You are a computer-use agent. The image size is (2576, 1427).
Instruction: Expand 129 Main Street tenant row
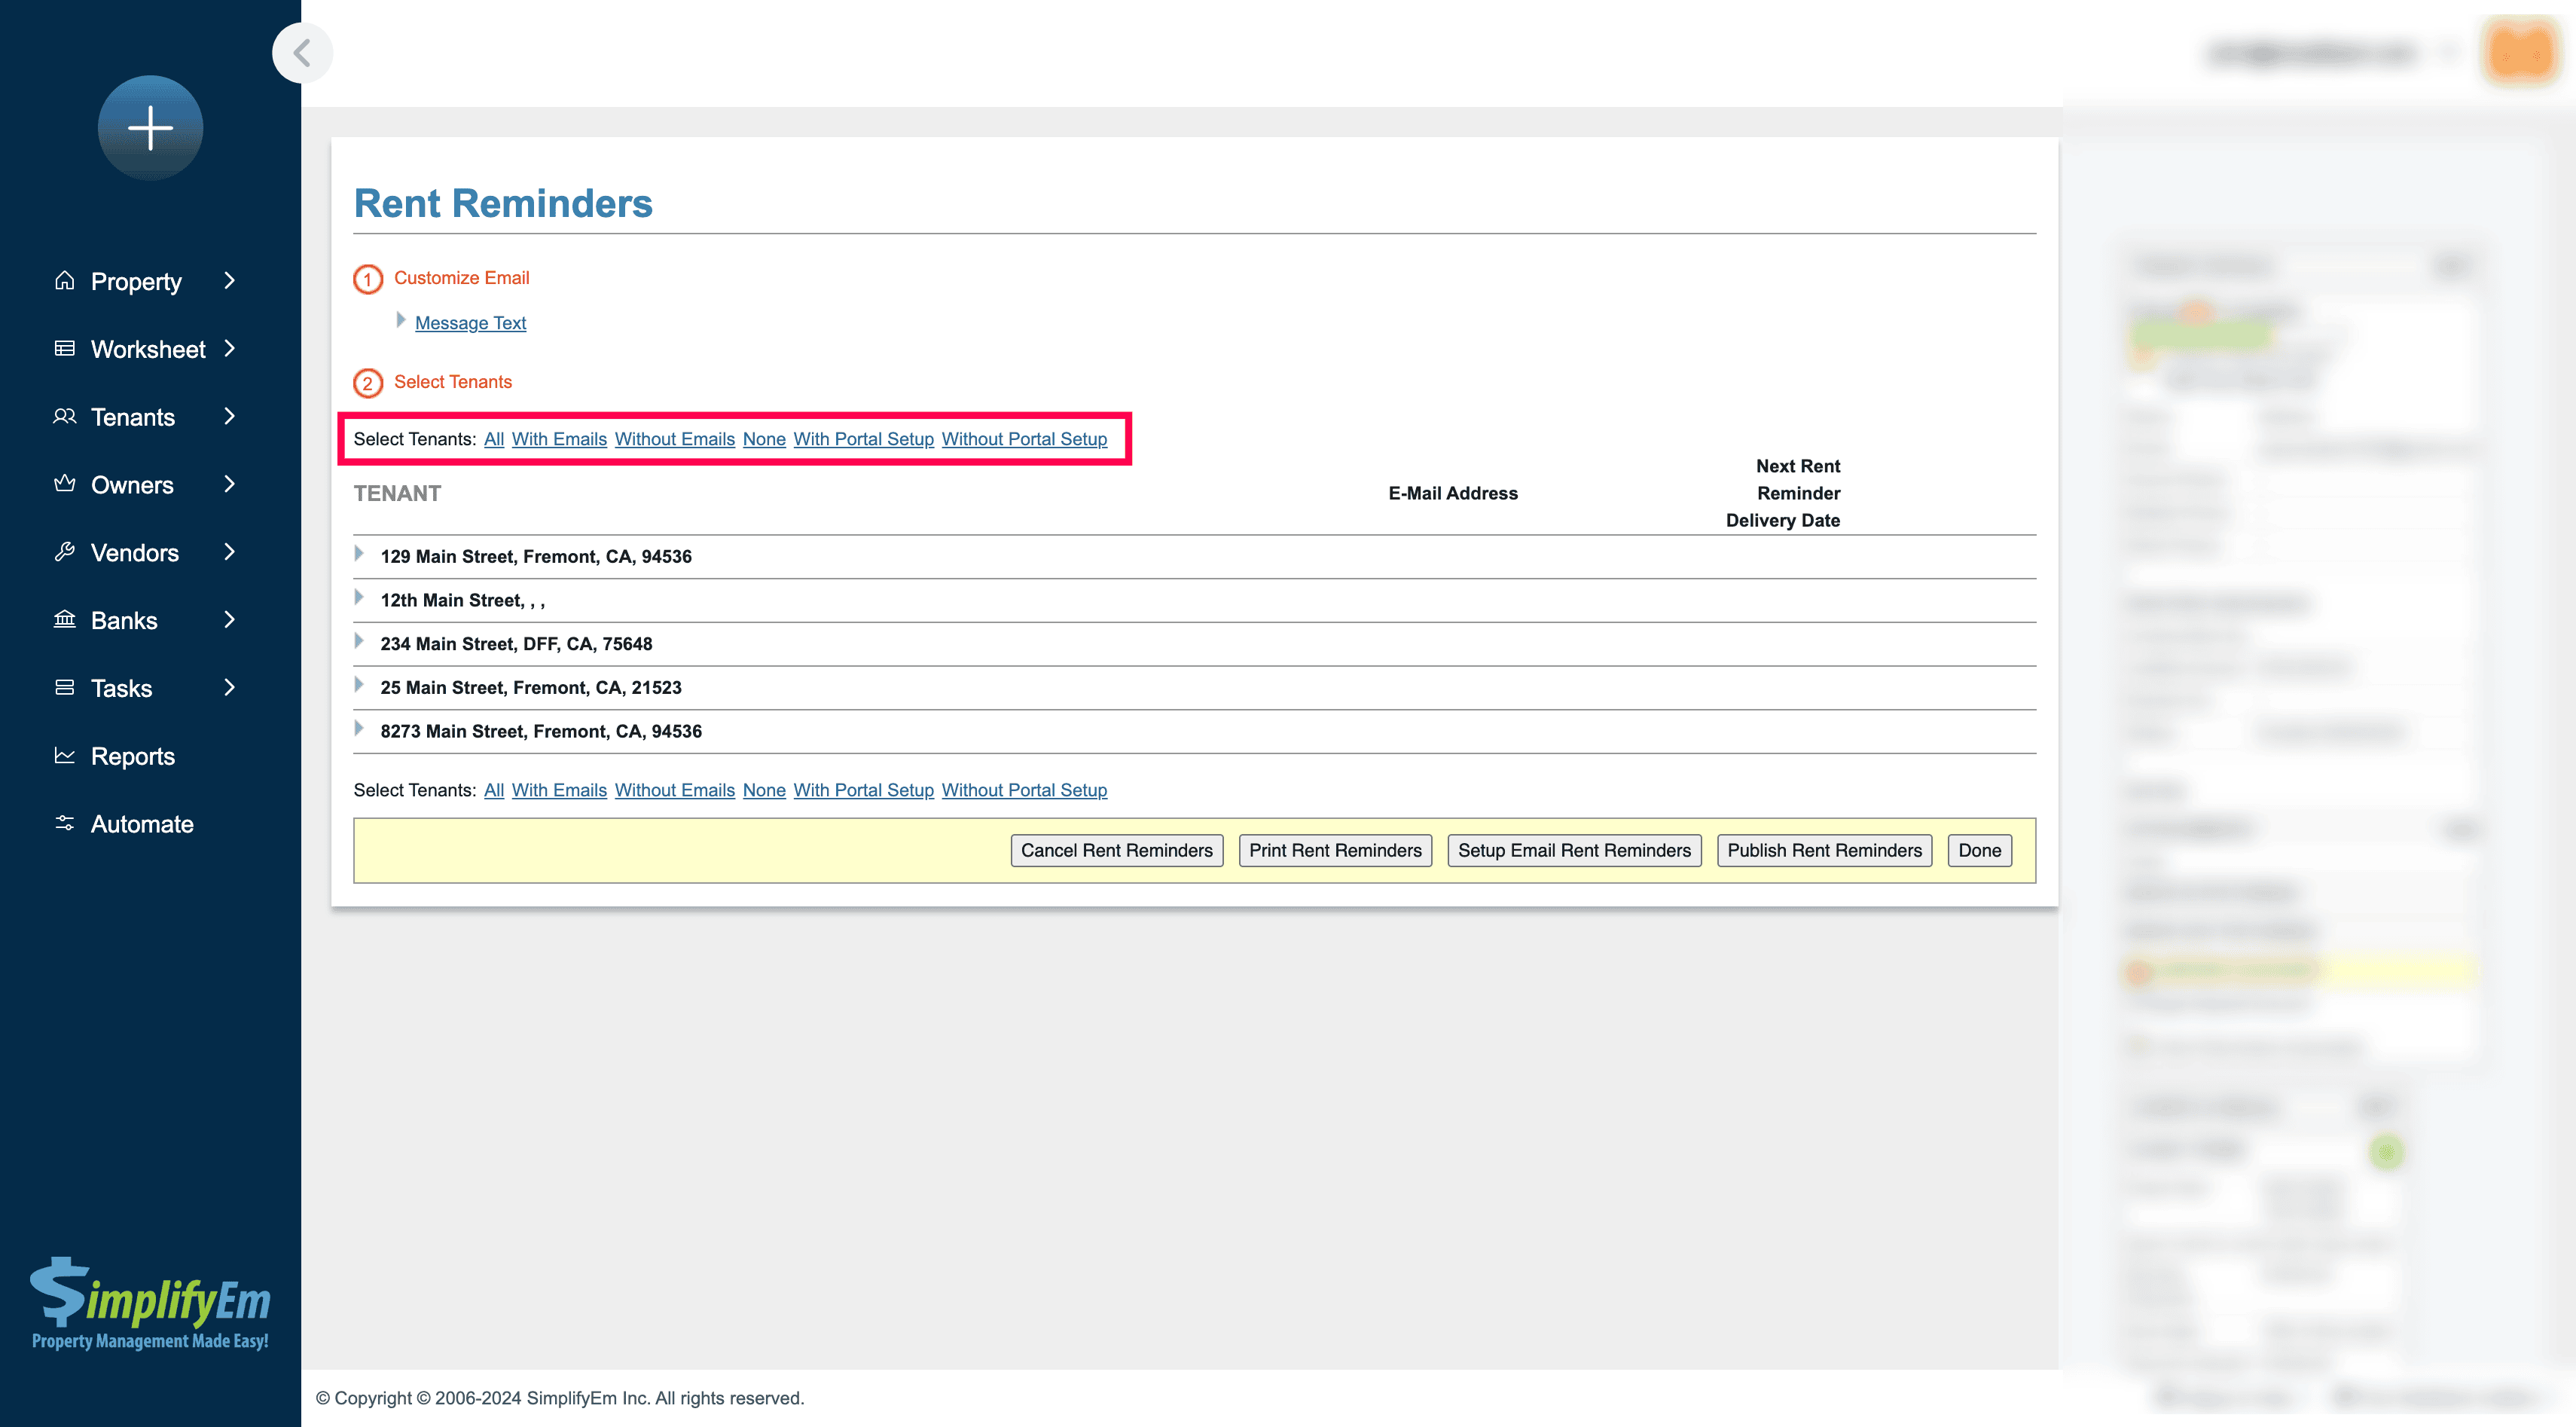click(x=359, y=554)
